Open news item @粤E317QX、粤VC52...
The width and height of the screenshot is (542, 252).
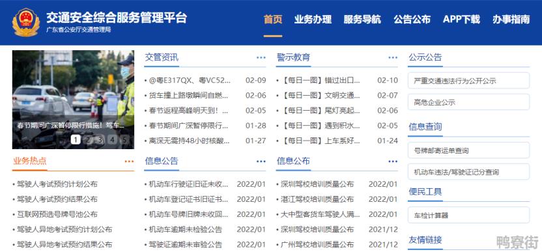click(189, 81)
